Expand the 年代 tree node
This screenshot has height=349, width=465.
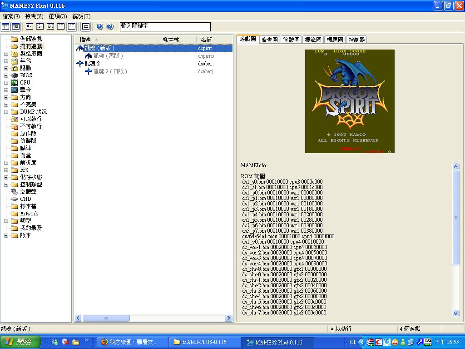pyautogui.click(x=6, y=61)
